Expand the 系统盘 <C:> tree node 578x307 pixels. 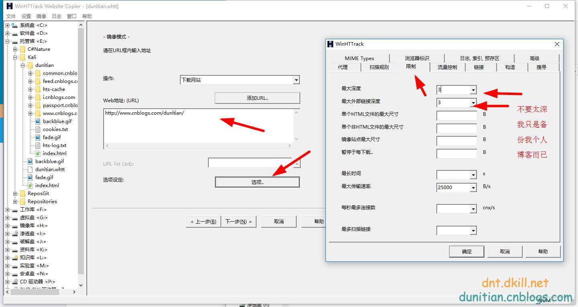tap(7, 25)
